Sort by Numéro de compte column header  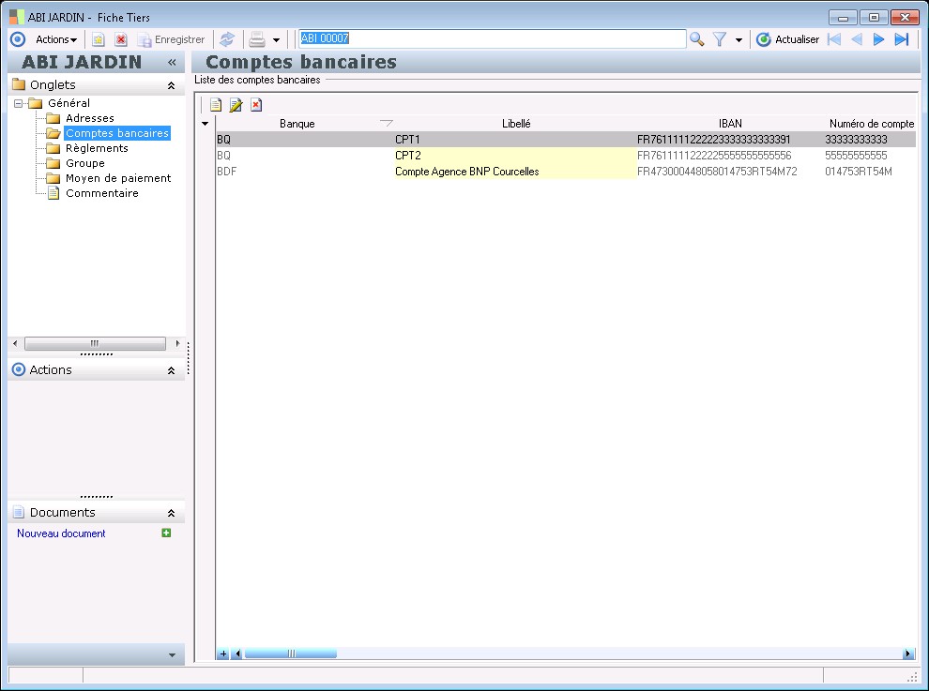point(871,124)
